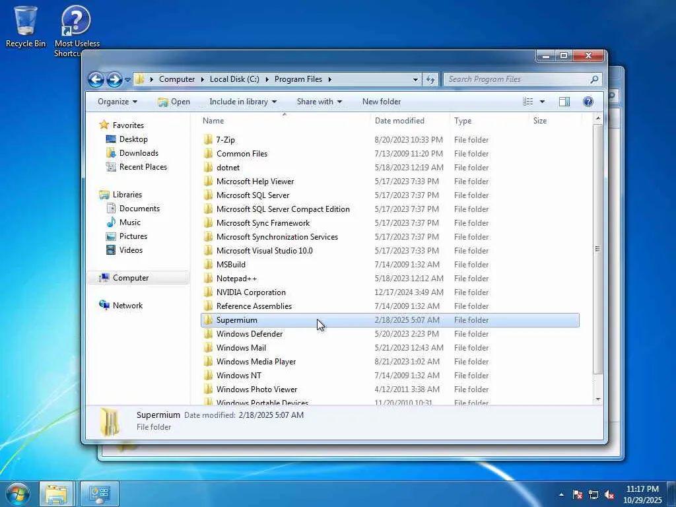Select the Microsoft Sync Framework folder icon
Viewport: 676px width, 507px height.
point(208,223)
